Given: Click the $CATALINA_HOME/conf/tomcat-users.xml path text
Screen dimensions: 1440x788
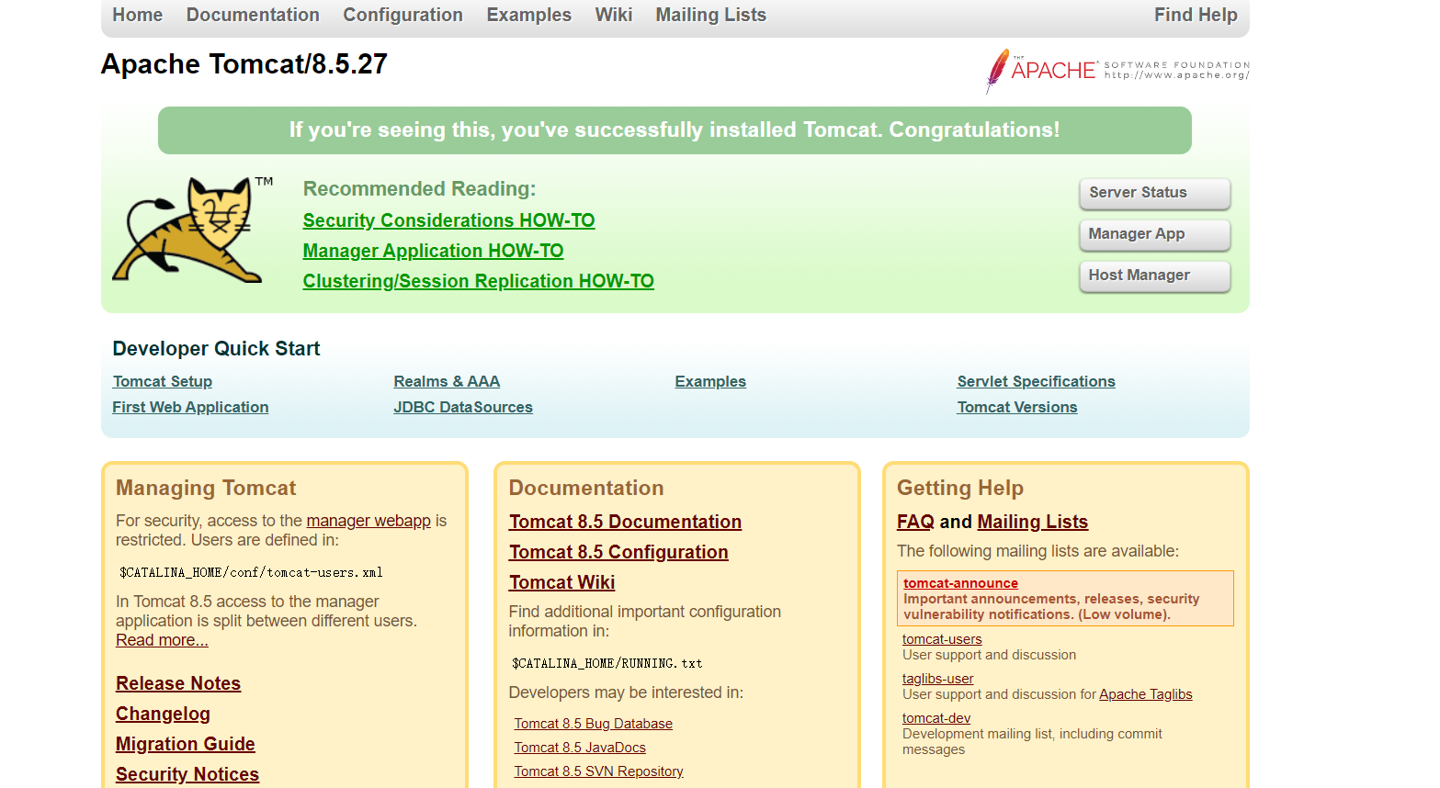Looking at the screenshot, I should pyautogui.click(x=251, y=572).
